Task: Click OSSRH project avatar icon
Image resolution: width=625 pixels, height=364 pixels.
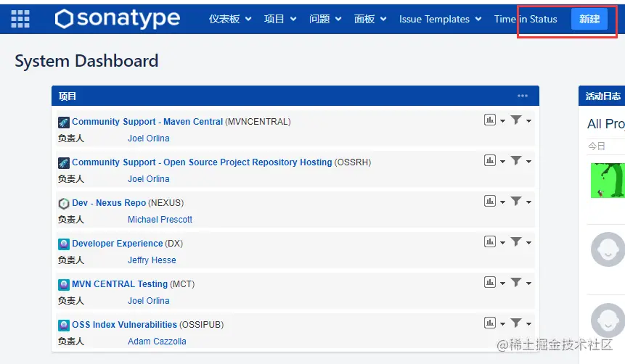Action: (x=64, y=163)
